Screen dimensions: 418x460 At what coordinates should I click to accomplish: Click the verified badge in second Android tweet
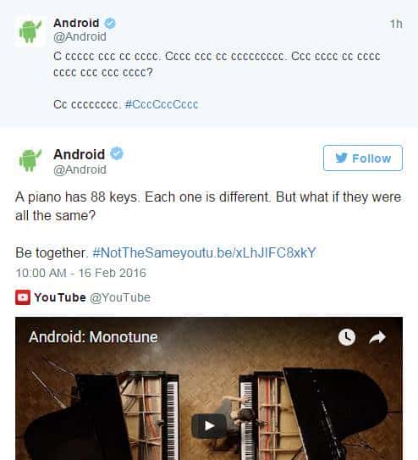point(117,153)
